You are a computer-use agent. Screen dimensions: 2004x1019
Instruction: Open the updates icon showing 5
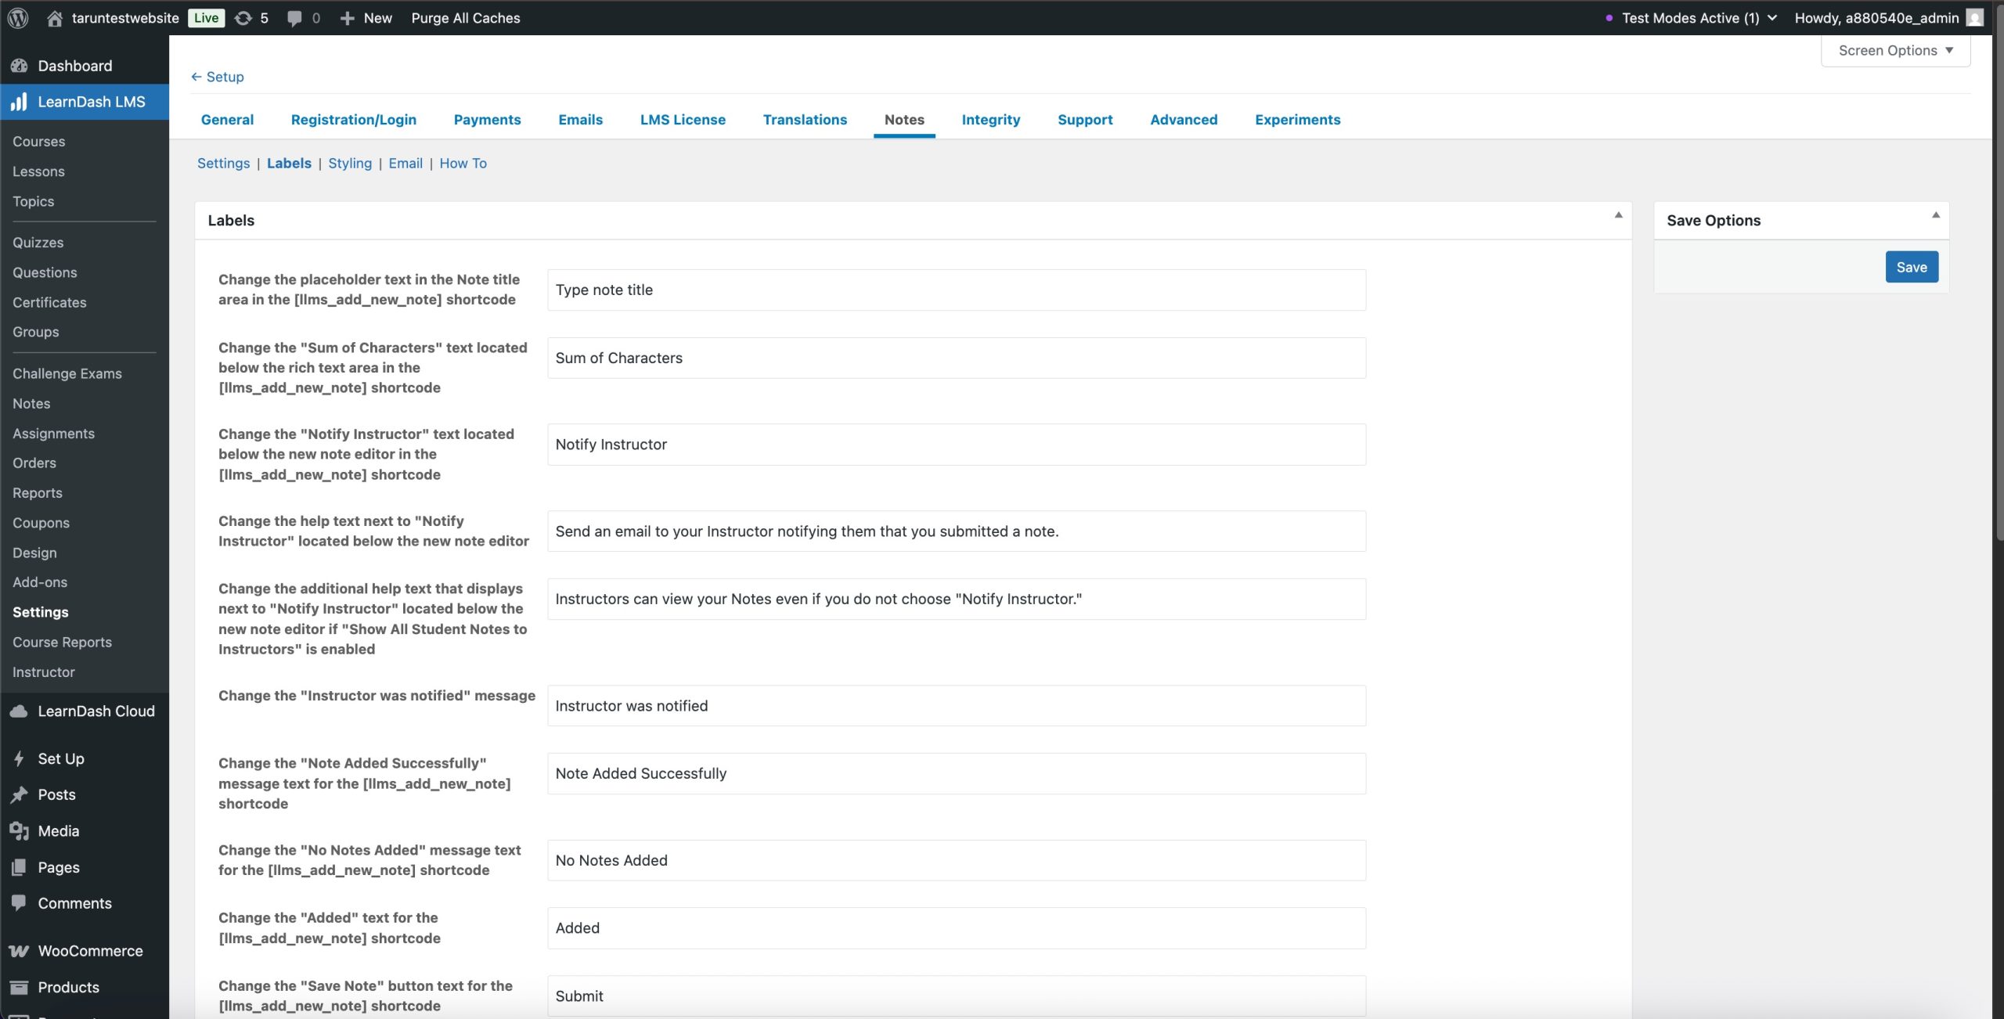[x=243, y=17]
